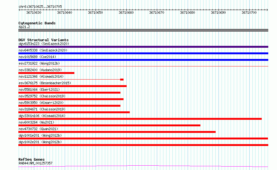
Task: Open the dgv3301n106 (Alsmadi2014) label
Action: pos(42,116)
